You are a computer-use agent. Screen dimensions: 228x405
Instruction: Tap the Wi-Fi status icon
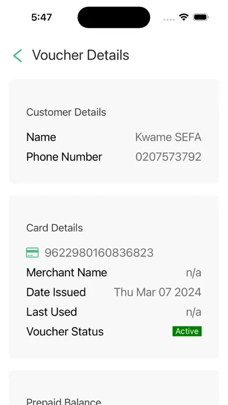tap(184, 17)
